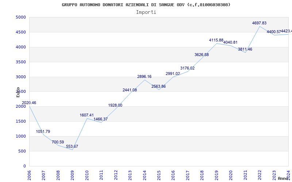Screen dimensions: 292x182
Task: Click the 500 y-axis tick label
Action: 22,151
